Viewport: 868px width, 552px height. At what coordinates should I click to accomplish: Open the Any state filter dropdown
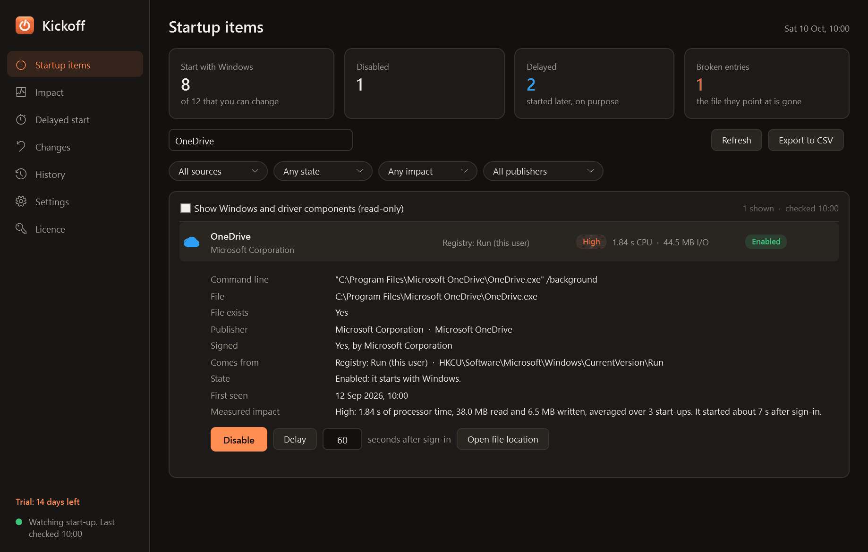pos(323,171)
